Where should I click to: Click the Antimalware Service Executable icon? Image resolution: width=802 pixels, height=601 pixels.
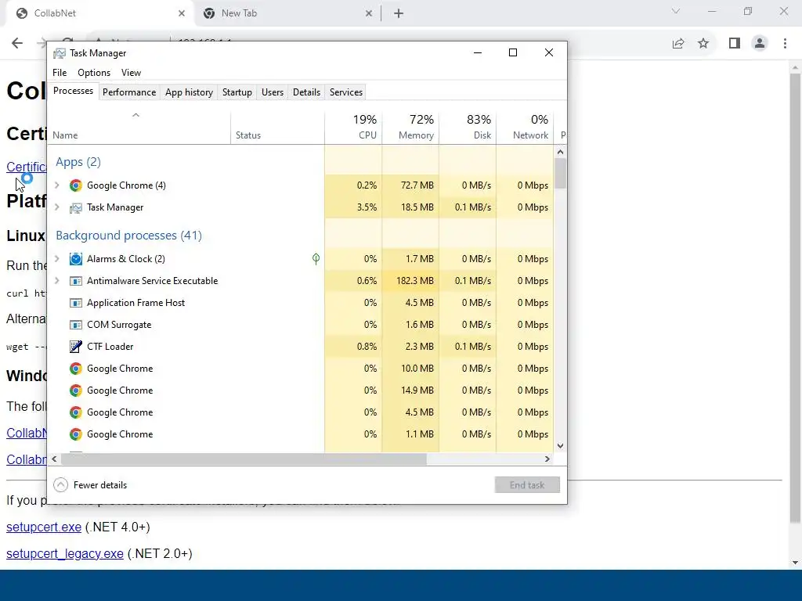(x=76, y=281)
